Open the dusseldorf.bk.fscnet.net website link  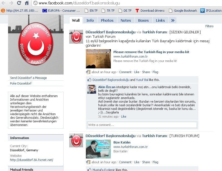pos(32,160)
